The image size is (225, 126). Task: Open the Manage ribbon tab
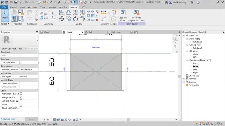click(52, 7)
